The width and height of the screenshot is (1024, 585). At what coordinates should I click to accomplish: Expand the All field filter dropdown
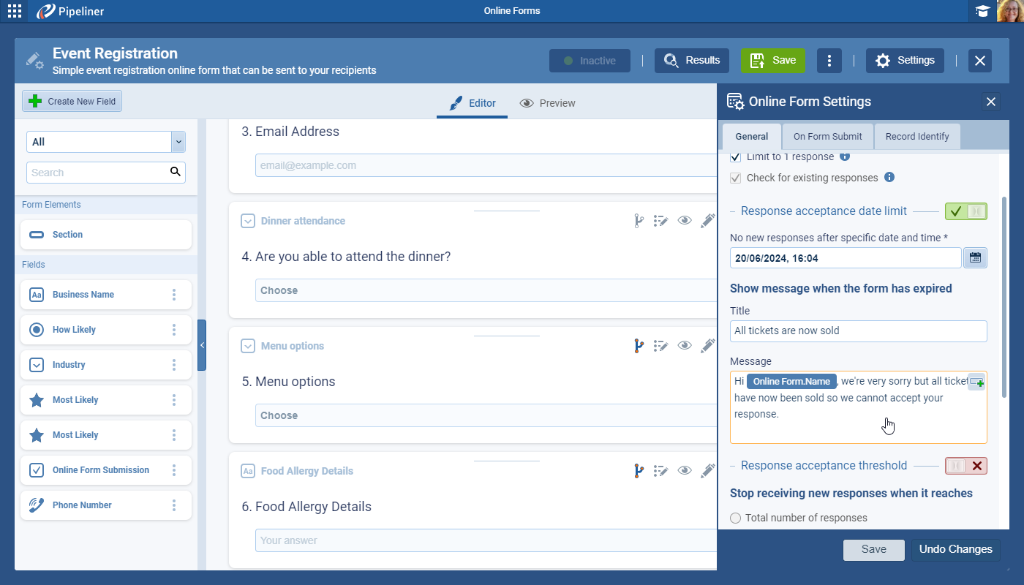point(178,142)
